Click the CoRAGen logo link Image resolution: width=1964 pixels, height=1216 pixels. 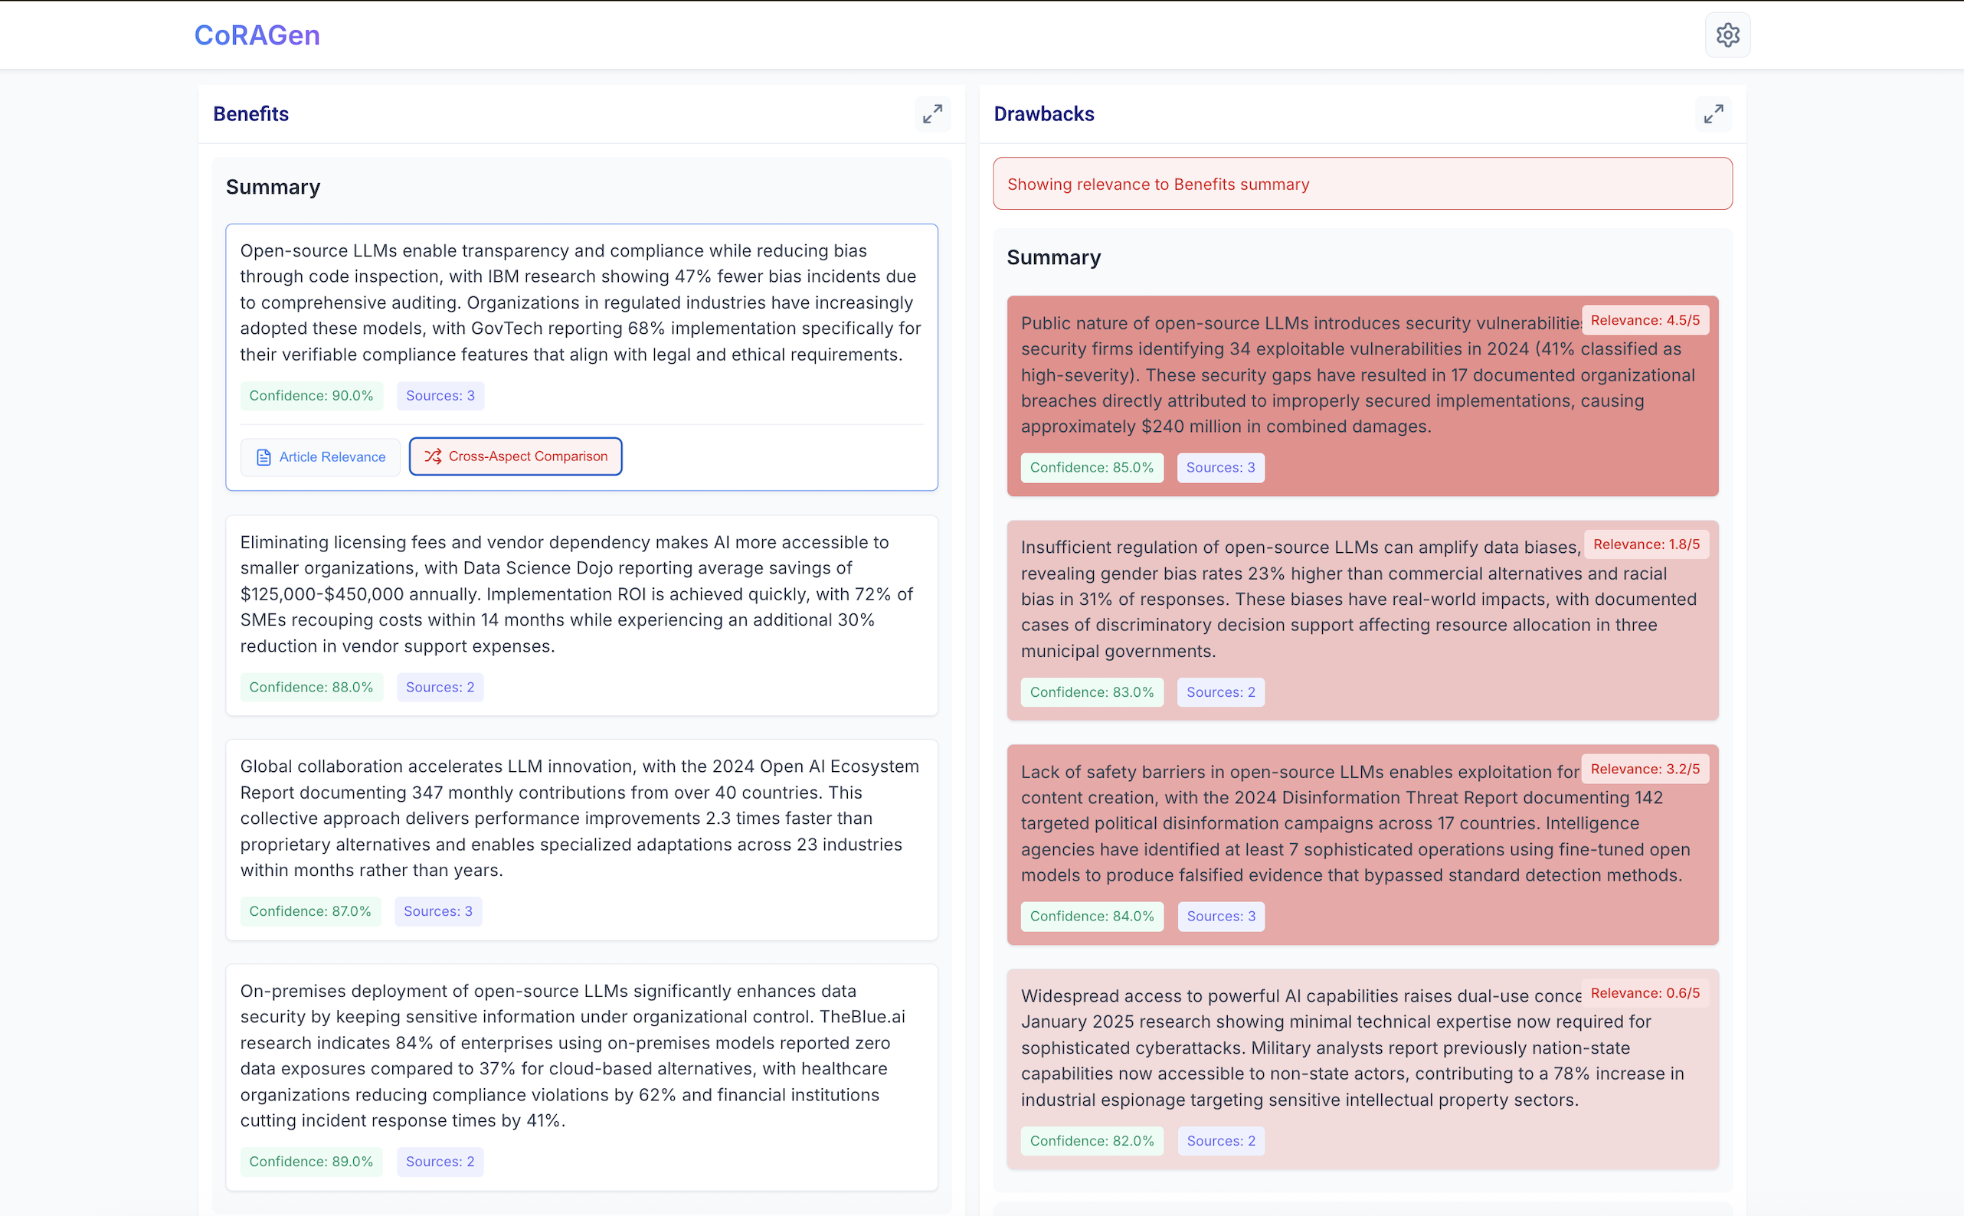pyautogui.click(x=257, y=34)
